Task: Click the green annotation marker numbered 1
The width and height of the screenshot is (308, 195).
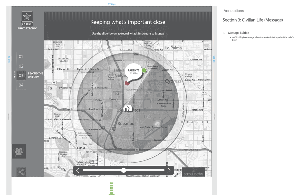Action: (x=144, y=70)
